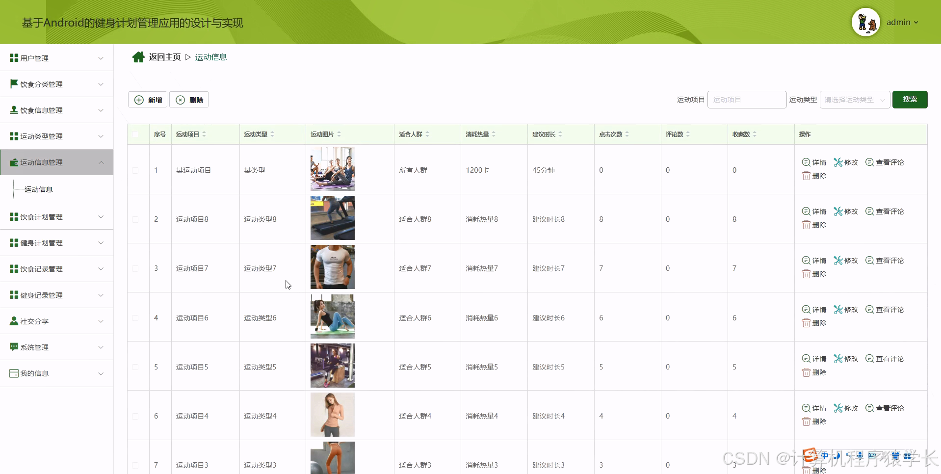Image resolution: width=941 pixels, height=474 pixels.
Task: Open the 社交分享 menu
Action: (57, 321)
